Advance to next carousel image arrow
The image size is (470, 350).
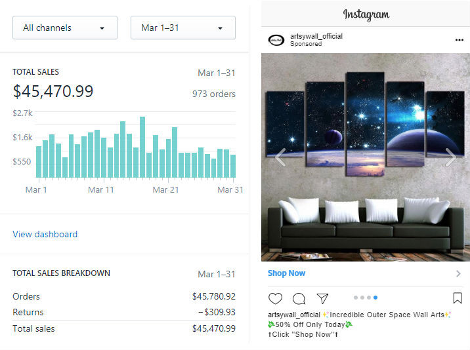click(450, 157)
